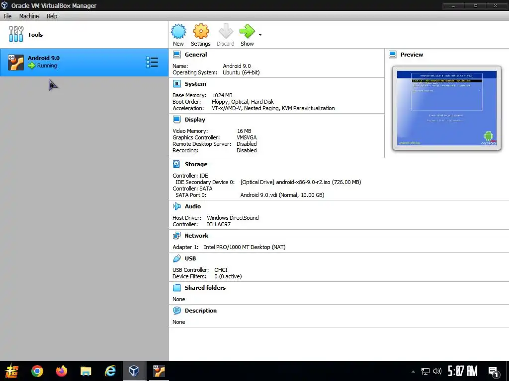Click the Android 9.0.vdi hard disk entry
This screenshot has height=381, width=509.
click(x=282, y=195)
